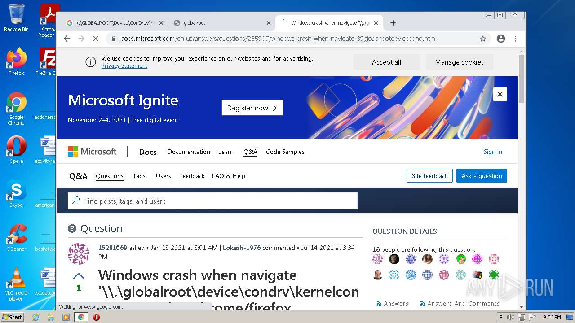Click the address bar URL
This screenshot has width=575, height=323.
pyautogui.click(x=278, y=39)
